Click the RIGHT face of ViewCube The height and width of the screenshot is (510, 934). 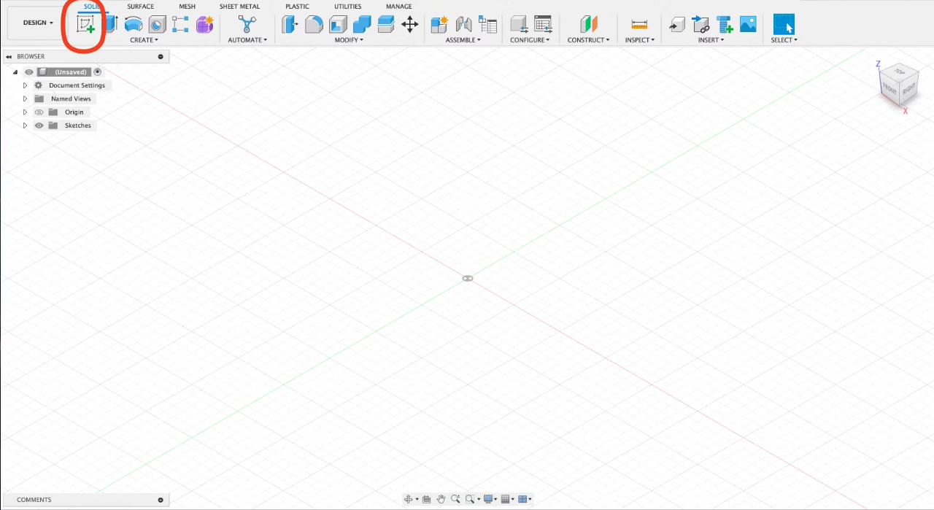[908, 90]
